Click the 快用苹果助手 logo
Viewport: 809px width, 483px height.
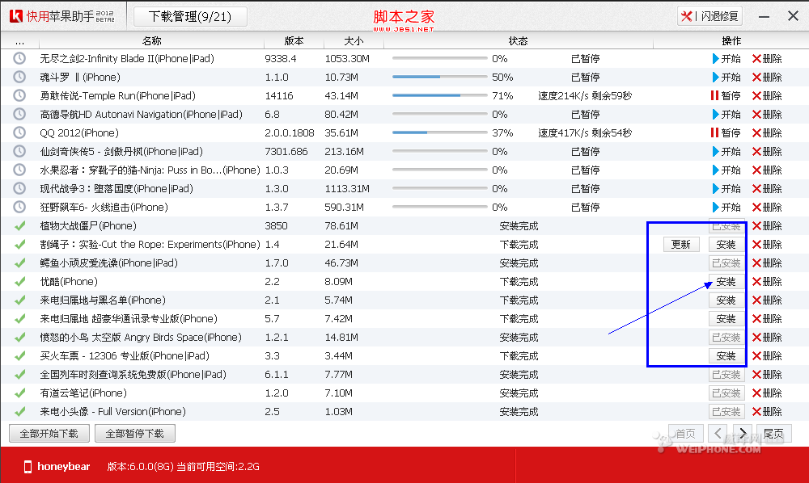tap(62, 16)
